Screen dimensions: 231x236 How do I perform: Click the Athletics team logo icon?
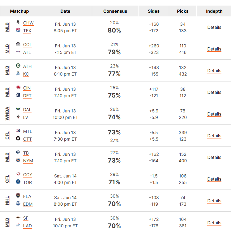coord(18,66)
